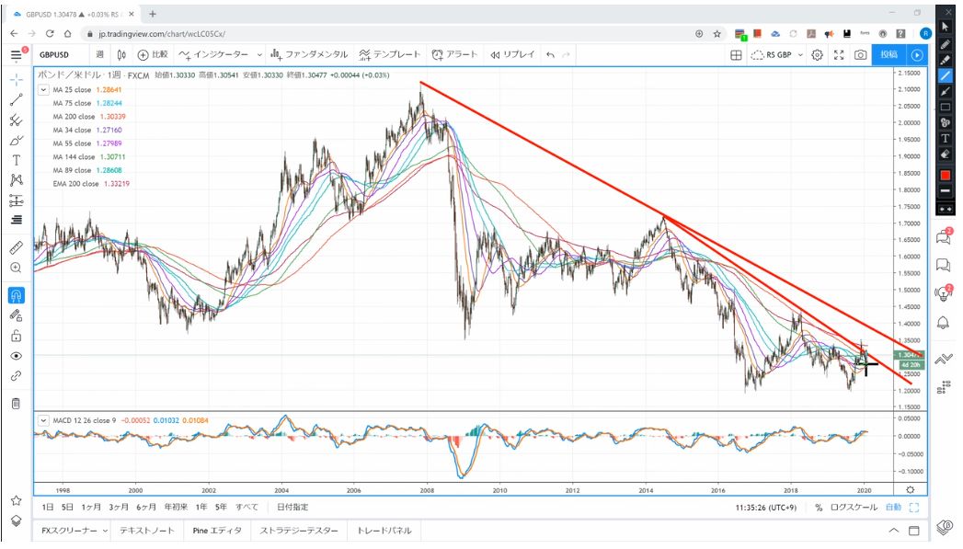Click the red color swatch

click(945, 175)
